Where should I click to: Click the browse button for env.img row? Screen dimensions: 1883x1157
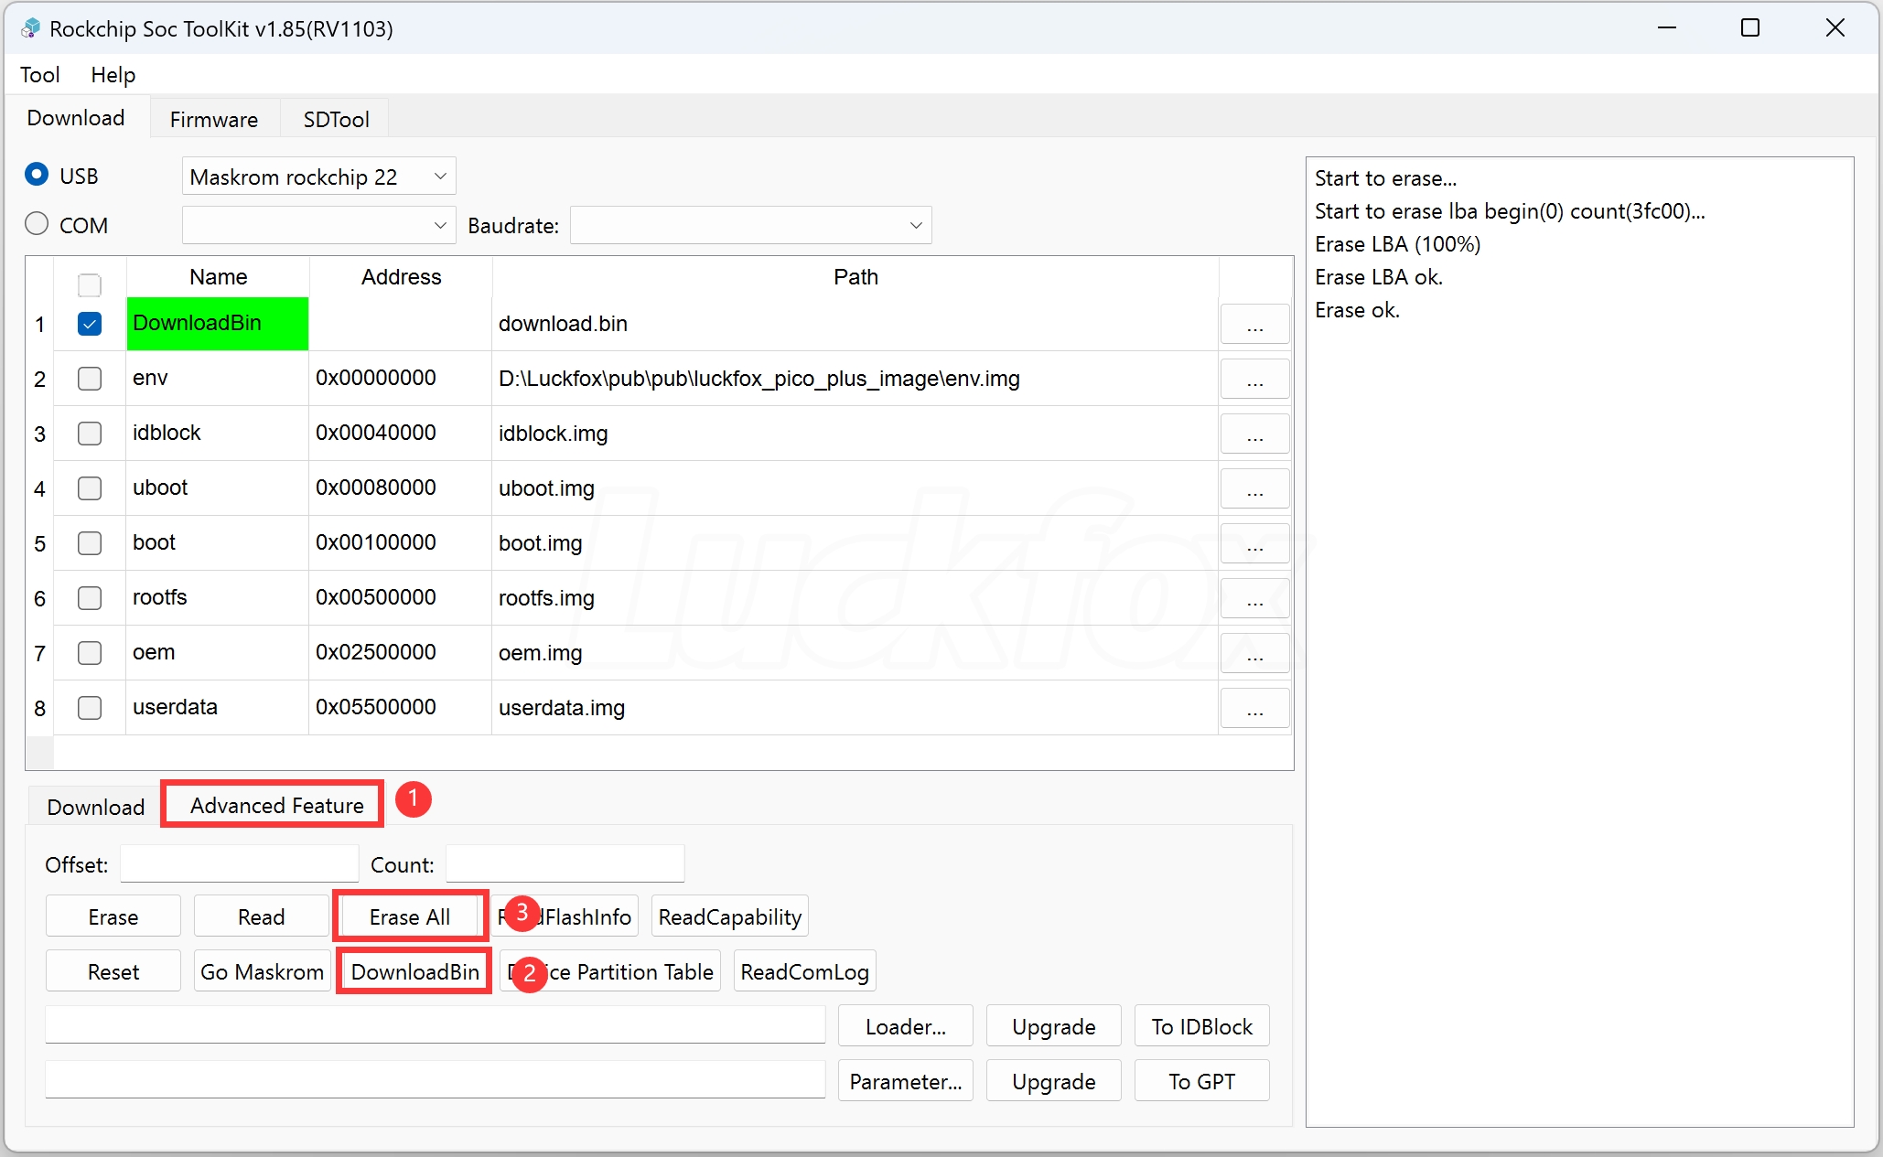[x=1254, y=380]
